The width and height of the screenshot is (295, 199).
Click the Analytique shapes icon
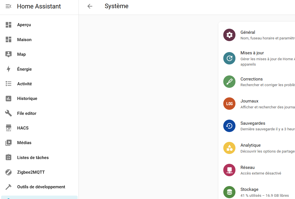[229, 148]
